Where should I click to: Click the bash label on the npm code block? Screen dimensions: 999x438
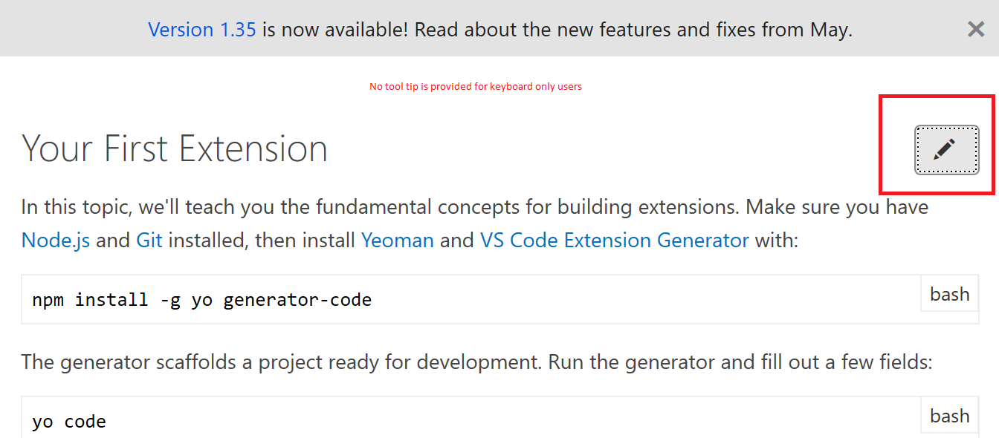coord(949,293)
